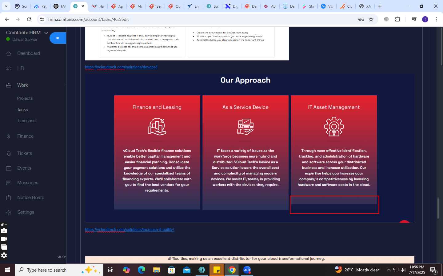Open the media control icon in toolbar

click(414, 19)
